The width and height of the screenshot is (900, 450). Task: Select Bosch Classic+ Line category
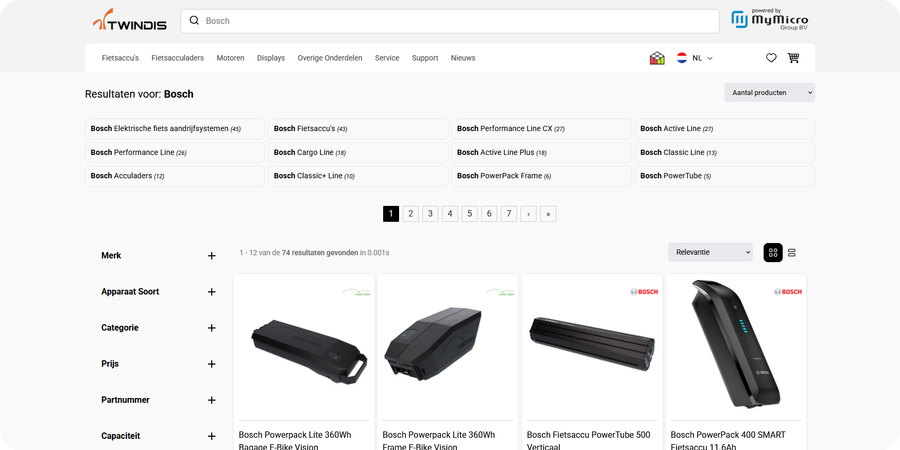(x=358, y=176)
